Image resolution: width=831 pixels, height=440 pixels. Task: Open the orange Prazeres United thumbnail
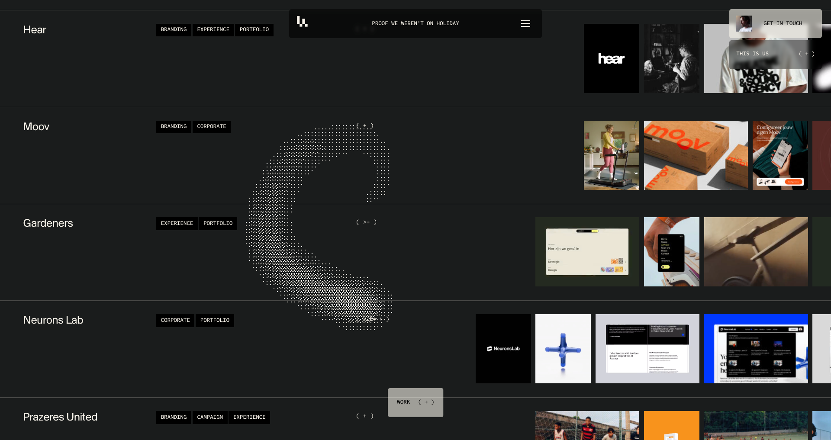pos(672,426)
